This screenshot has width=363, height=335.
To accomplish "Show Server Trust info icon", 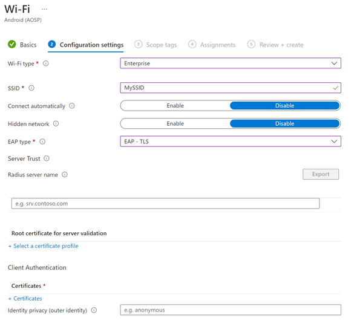I will pos(47,158).
